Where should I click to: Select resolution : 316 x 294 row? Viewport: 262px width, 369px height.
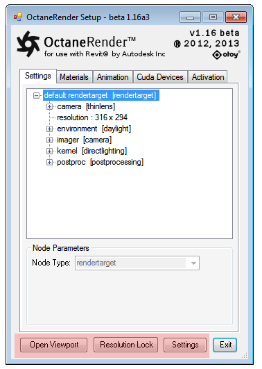[x=92, y=117]
